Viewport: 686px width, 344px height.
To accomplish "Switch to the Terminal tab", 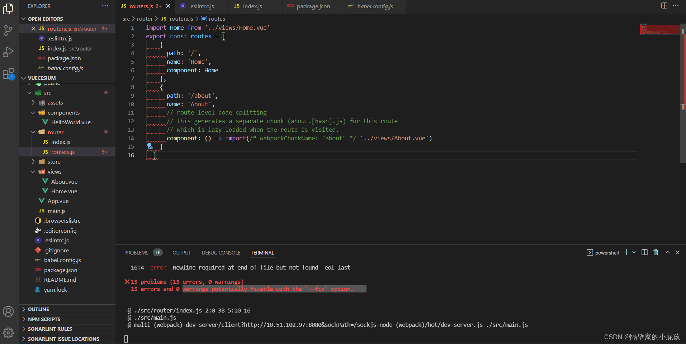I will coord(262,253).
